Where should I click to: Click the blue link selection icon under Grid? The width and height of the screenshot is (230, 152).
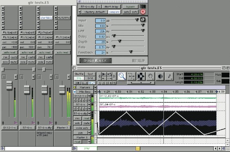[x=92, y=83]
